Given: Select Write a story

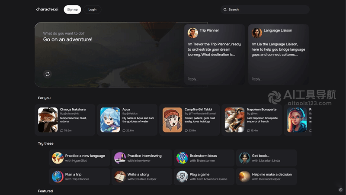Looking at the screenshot, I should [142, 176].
